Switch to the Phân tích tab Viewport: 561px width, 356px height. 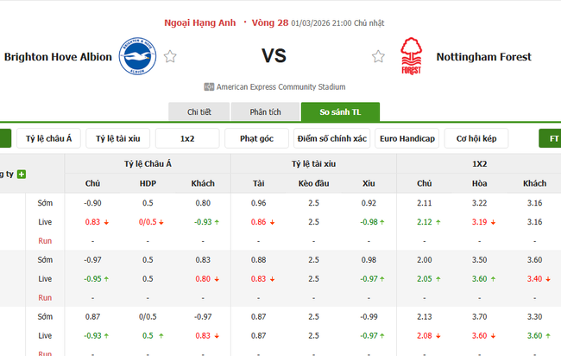[x=265, y=112]
